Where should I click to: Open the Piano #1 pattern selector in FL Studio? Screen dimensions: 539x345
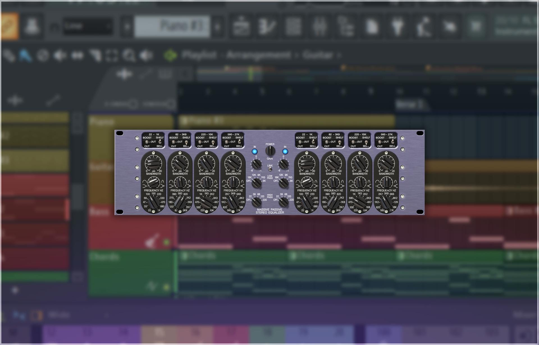tap(172, 26)
